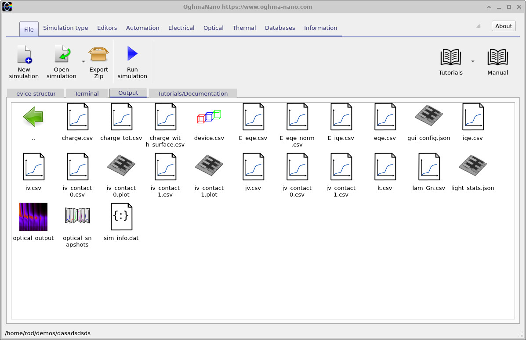This screenshot has width=526, height=340.
Task: Select the gui_config.json file icon
Action: tap(429, 115)
